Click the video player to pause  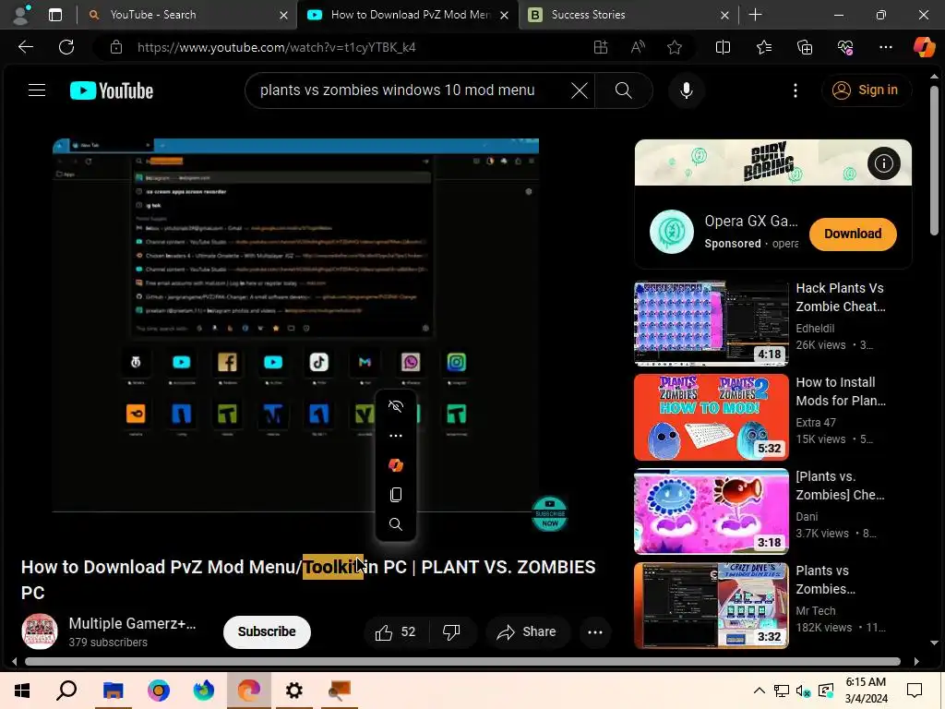tap(295, 326)
